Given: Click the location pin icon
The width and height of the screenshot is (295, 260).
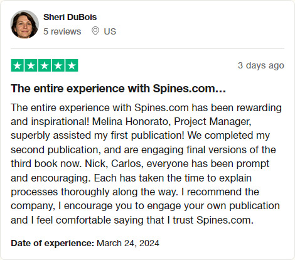Looking at the screenshot, I should pyautogui.click(x=95, y=31).
